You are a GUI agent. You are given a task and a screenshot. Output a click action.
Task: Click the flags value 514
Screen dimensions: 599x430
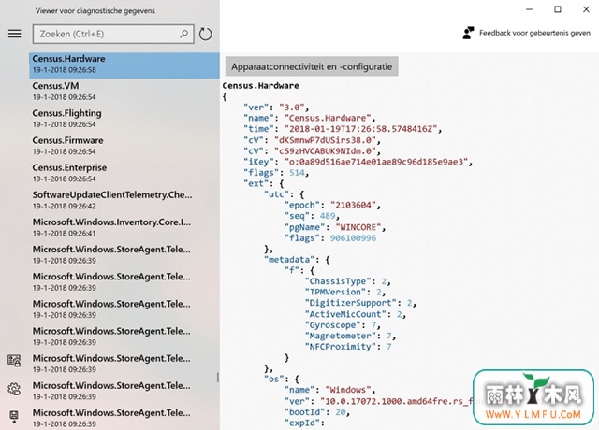pos(297,173)
